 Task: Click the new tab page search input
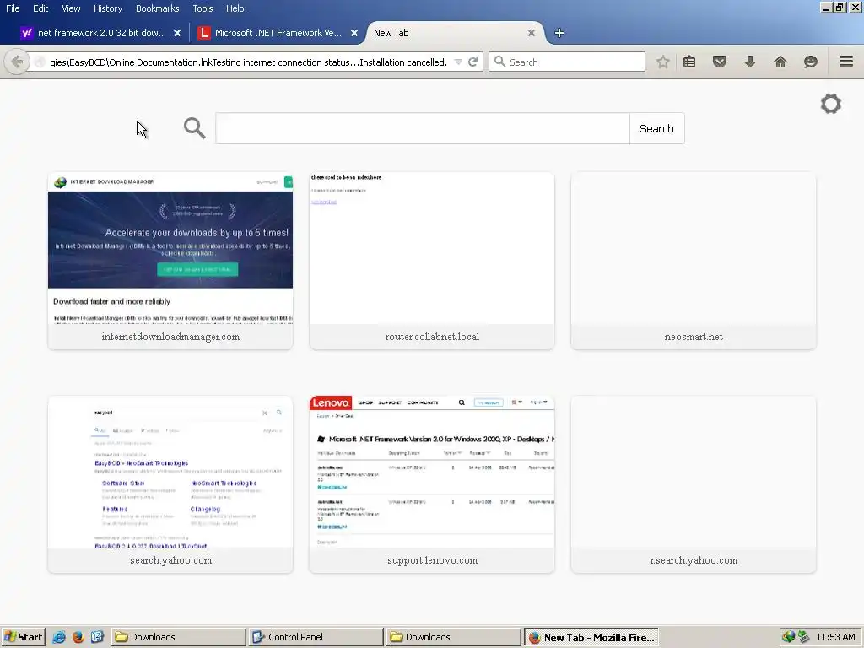(x=422, y=128)
